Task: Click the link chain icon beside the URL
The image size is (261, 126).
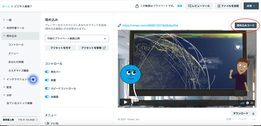Action: (119, 25)
